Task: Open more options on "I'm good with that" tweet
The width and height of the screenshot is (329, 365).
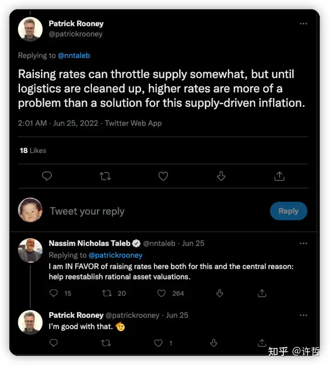Action: coord(303,315)
